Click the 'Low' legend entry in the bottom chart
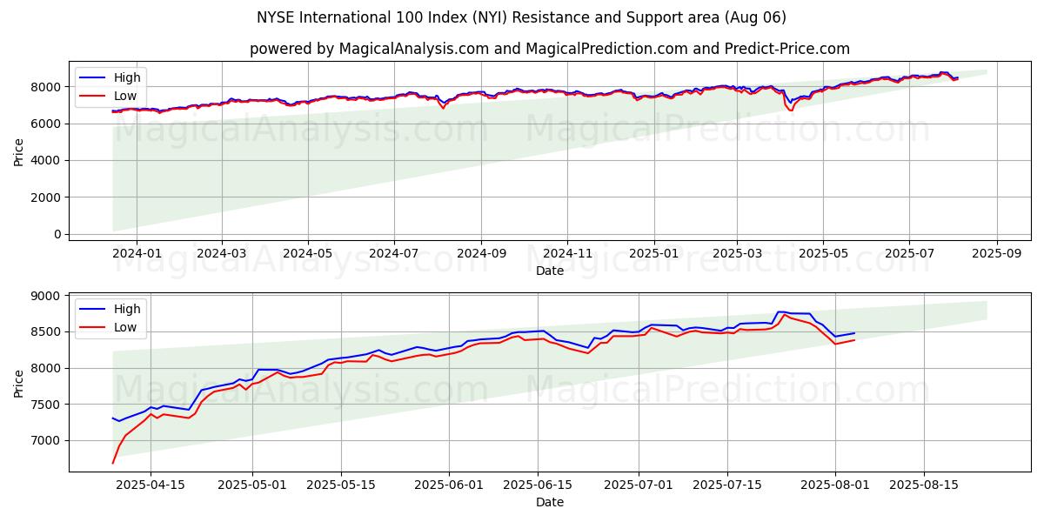This screenshot has width=1044, height=522. 110,327
